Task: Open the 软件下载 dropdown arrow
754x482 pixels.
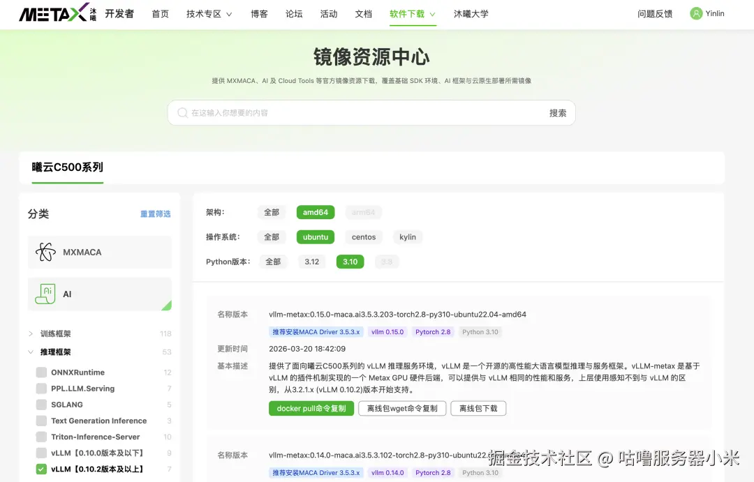Action: click(432, 15)
